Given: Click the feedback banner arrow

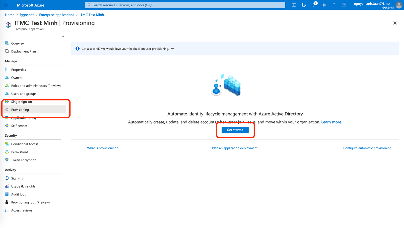Looking at the screenshot, I should pos(173,49).
